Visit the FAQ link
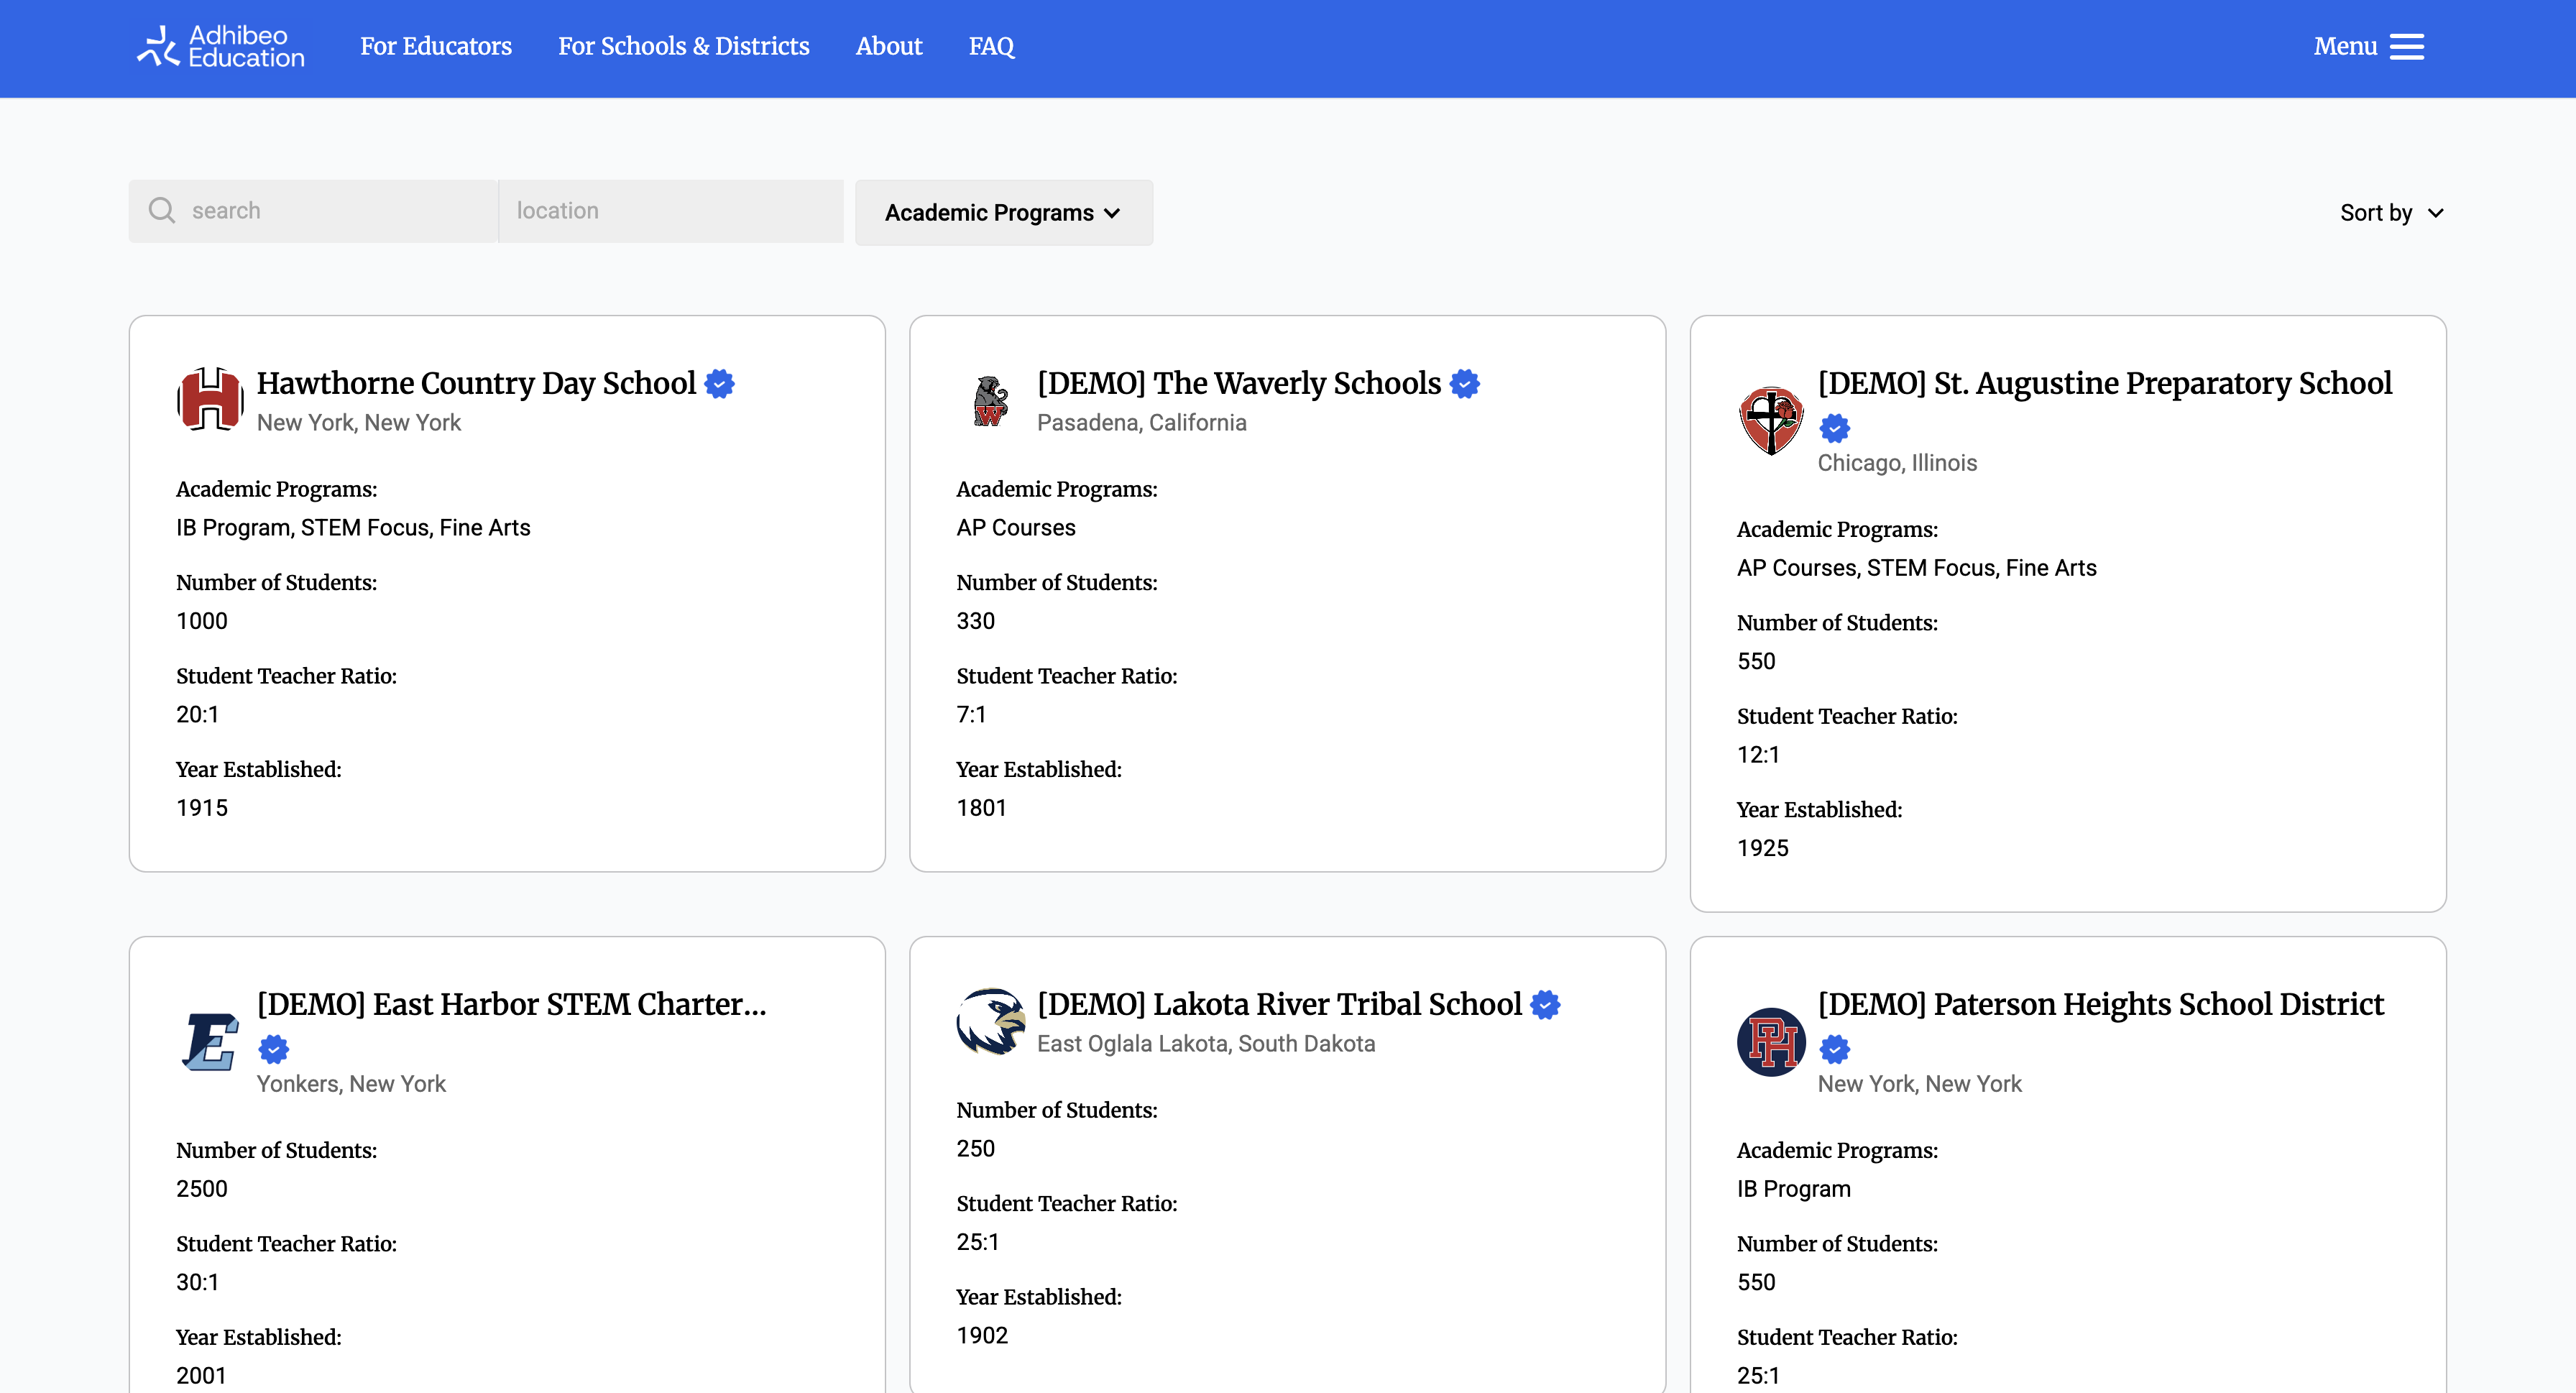This screenshot has width=2576, height=1393. 991,47
